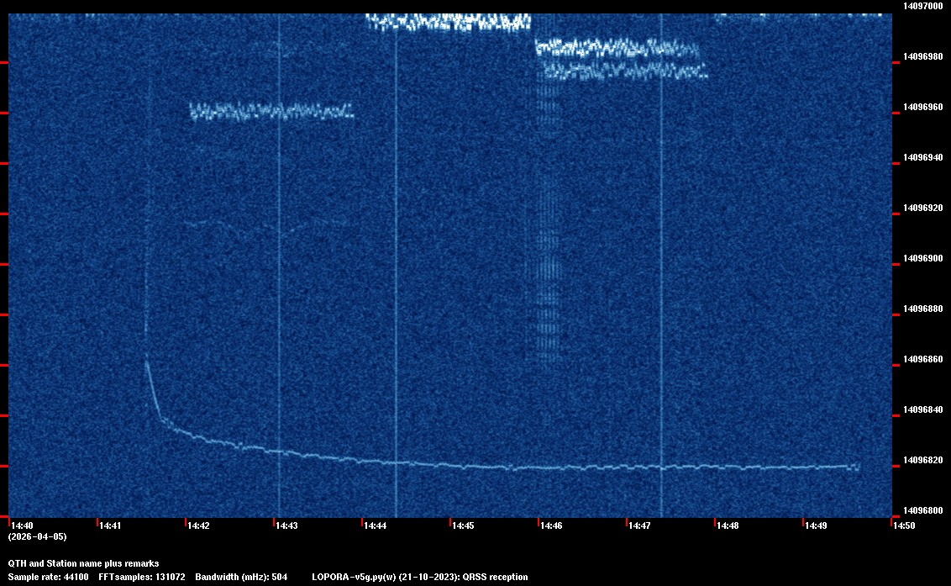
Task: Click the 14097000 frequency label
Action: point(922,6)
